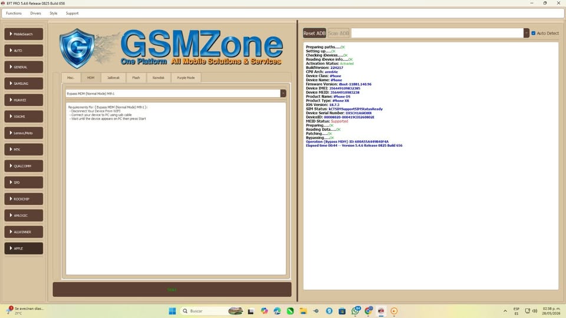Screen dimensions: 566x318
Task: Choose the AMLOGIC sidebar category
Action: click(24, 216)
